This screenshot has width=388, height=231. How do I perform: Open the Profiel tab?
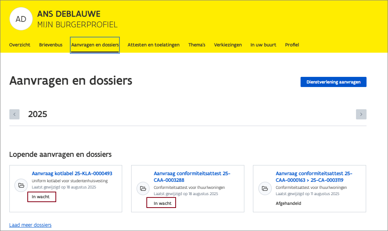pyautogui.click(x=292, y=45)
